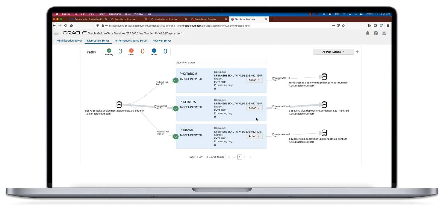Open the user account avatar menu

tap(384, 33)
